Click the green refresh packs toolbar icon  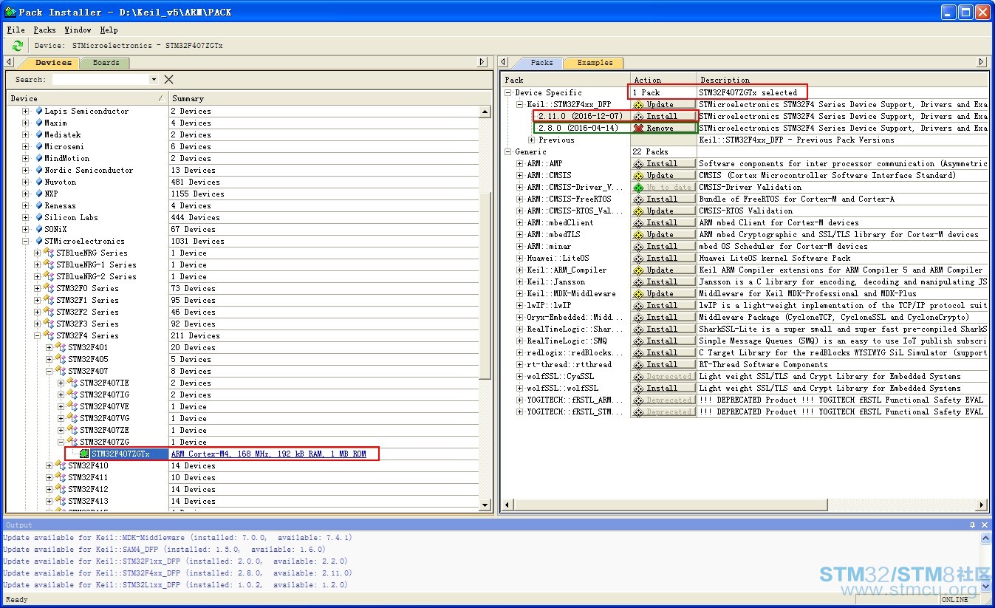[x=18, y=46]
